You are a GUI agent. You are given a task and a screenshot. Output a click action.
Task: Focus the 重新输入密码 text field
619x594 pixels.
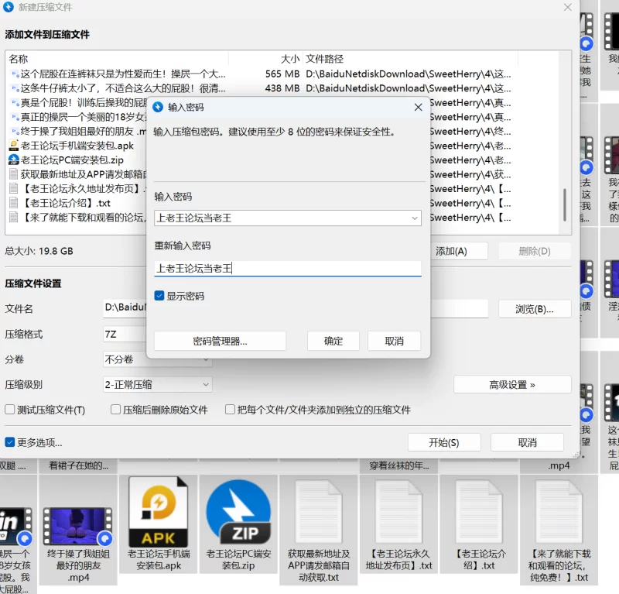(x=287, y=269)
